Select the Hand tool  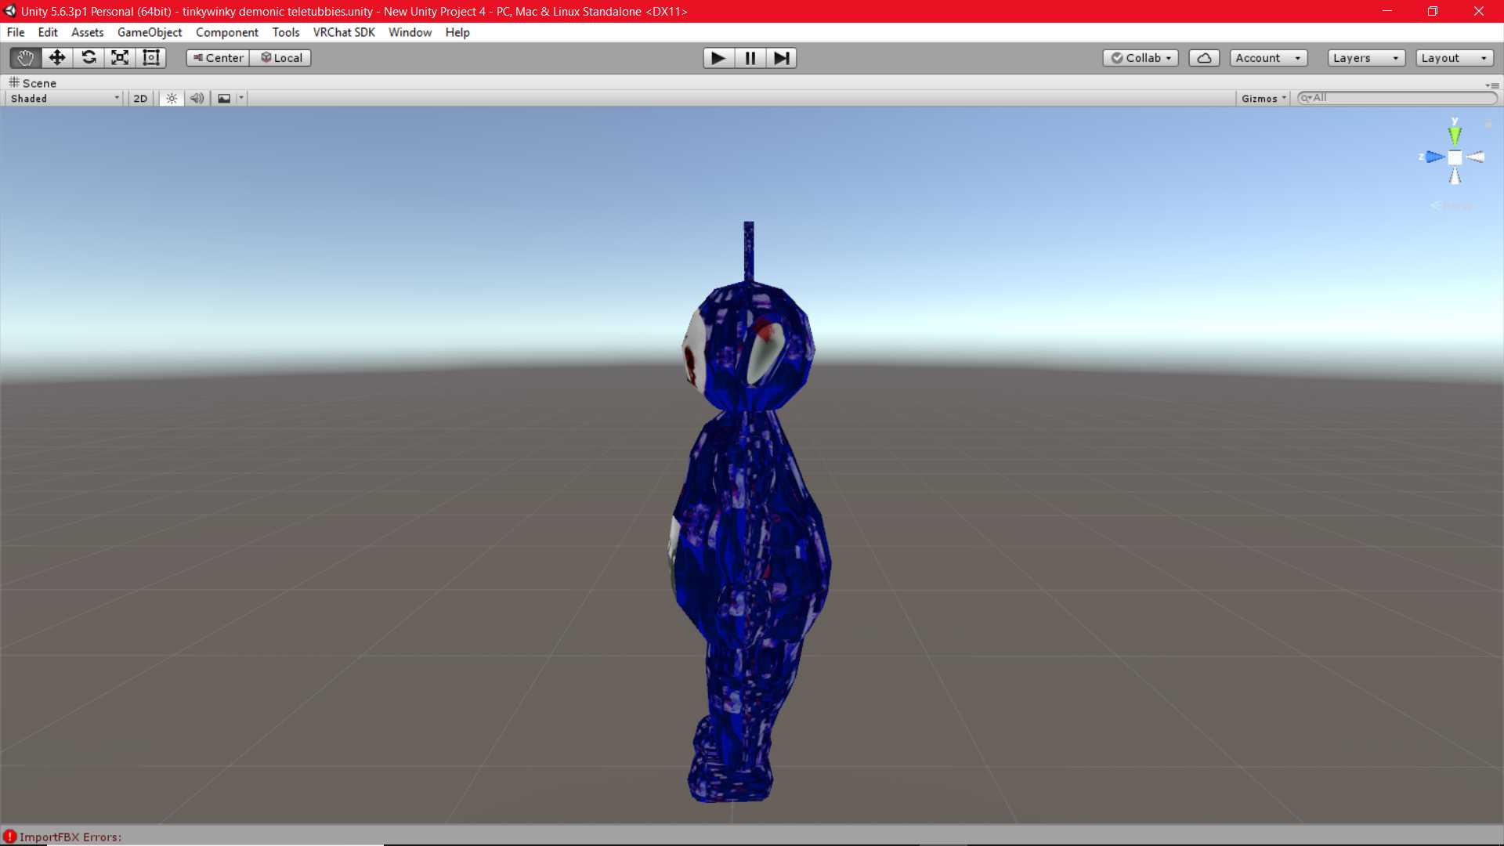(x=25, y=58)
